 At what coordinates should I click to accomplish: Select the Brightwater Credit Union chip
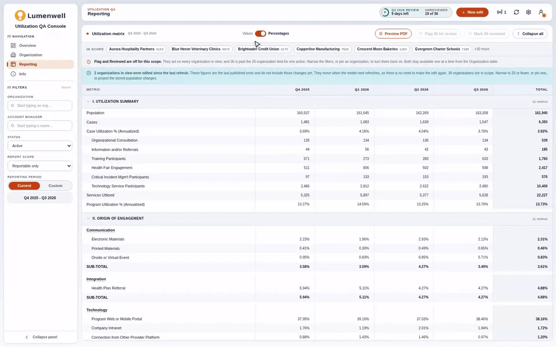pyautogui.click(x=263, y=49)
